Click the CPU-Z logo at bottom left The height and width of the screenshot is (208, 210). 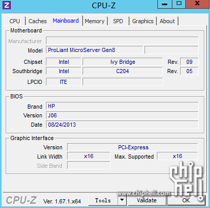click(21, 200)
